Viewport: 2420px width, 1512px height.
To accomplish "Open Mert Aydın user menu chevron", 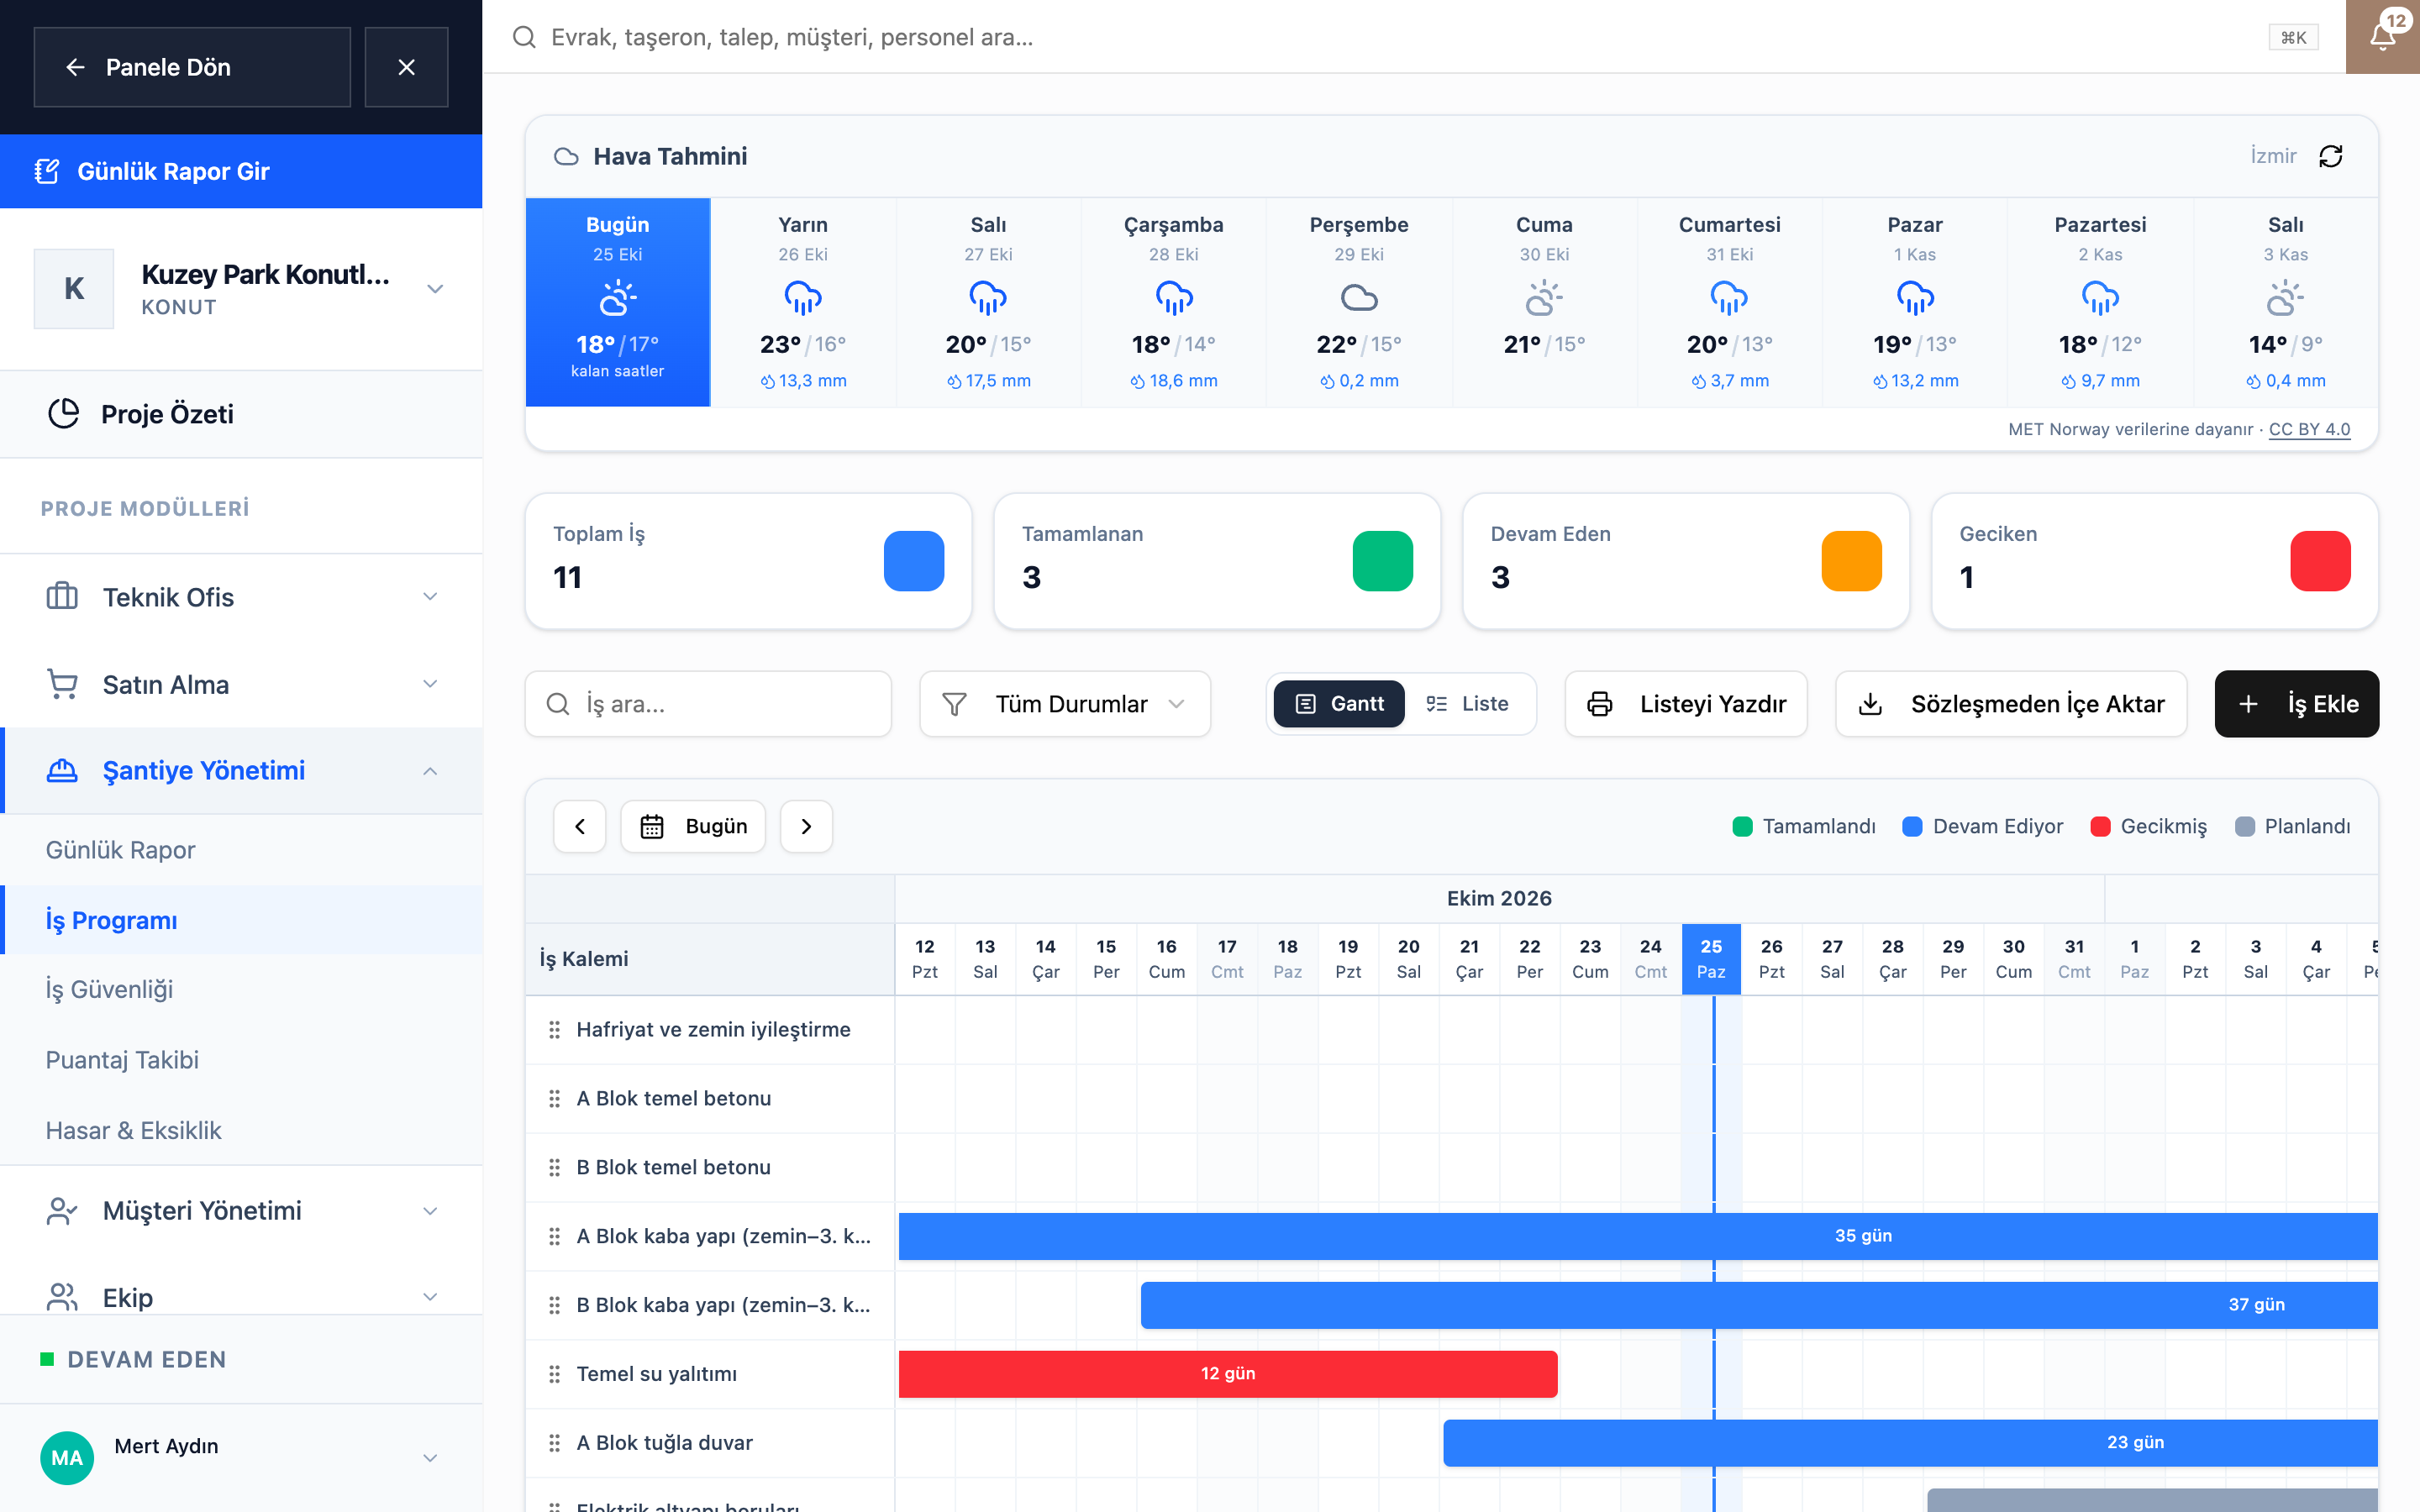I will [430, 1458].
